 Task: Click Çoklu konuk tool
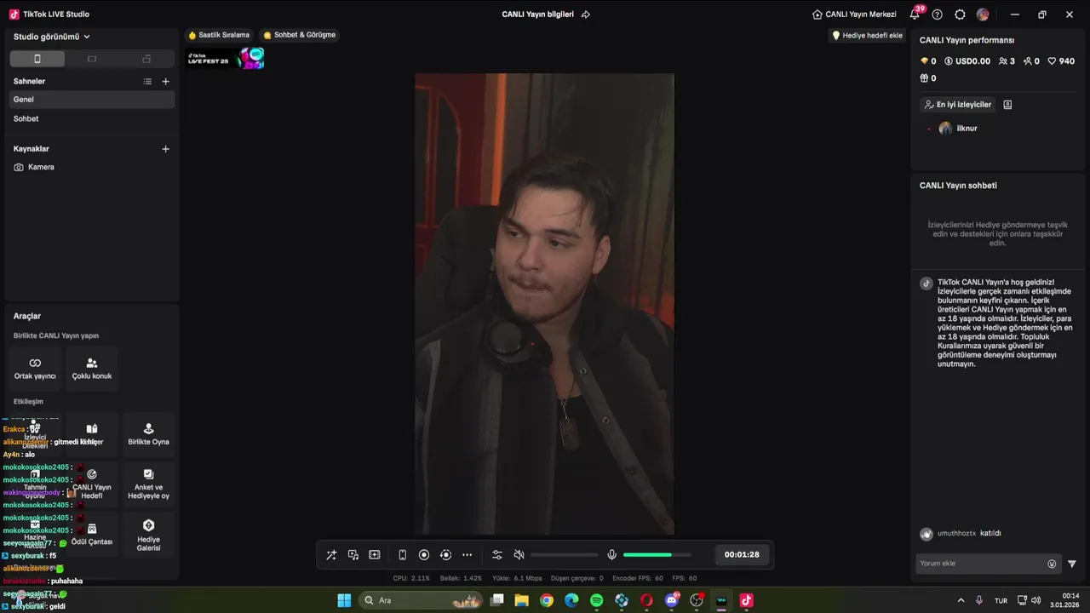(92, 369)
